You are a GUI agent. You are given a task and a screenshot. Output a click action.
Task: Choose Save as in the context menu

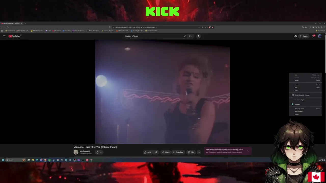305,85
